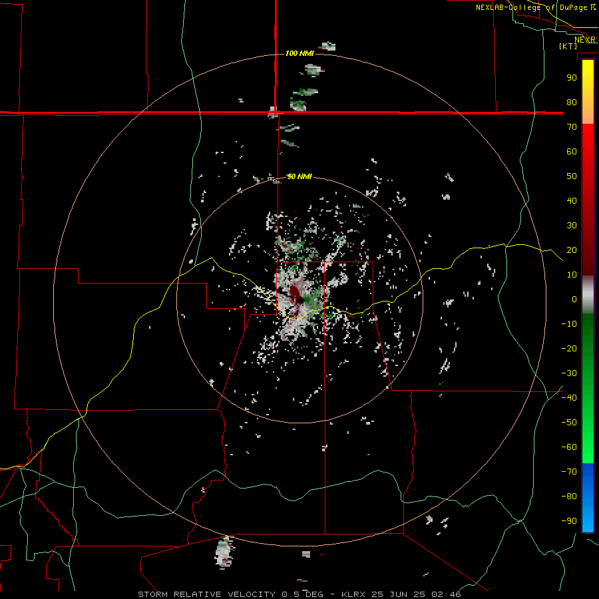
Task: Click the 40 value on velocity scale
Action: tap(572, 200)
